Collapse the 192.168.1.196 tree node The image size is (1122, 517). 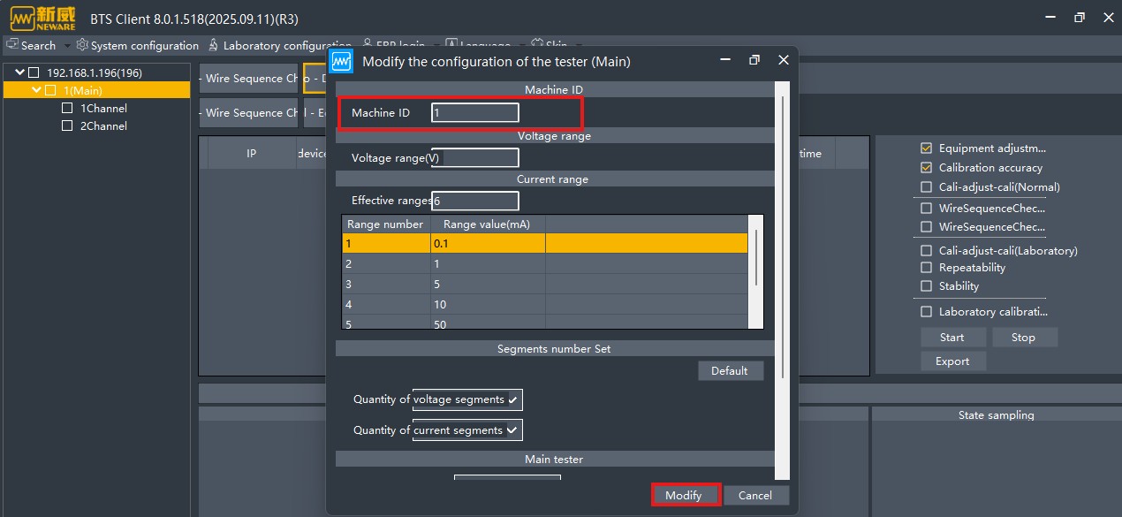19,72
